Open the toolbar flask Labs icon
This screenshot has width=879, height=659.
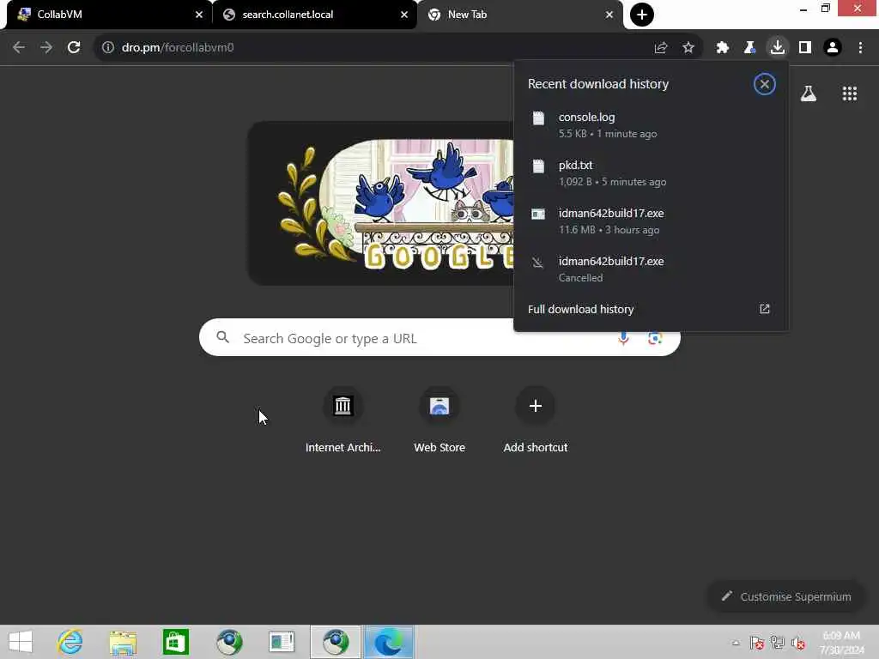[x=749, y=48]
